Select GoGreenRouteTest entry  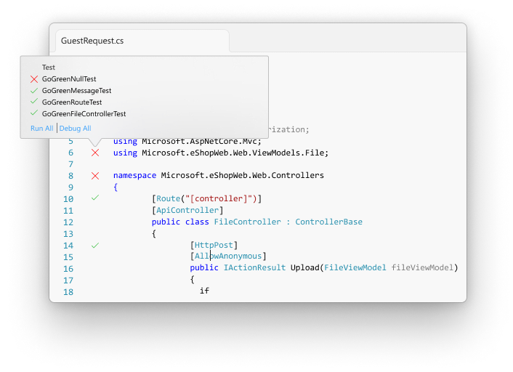point(72,102)
